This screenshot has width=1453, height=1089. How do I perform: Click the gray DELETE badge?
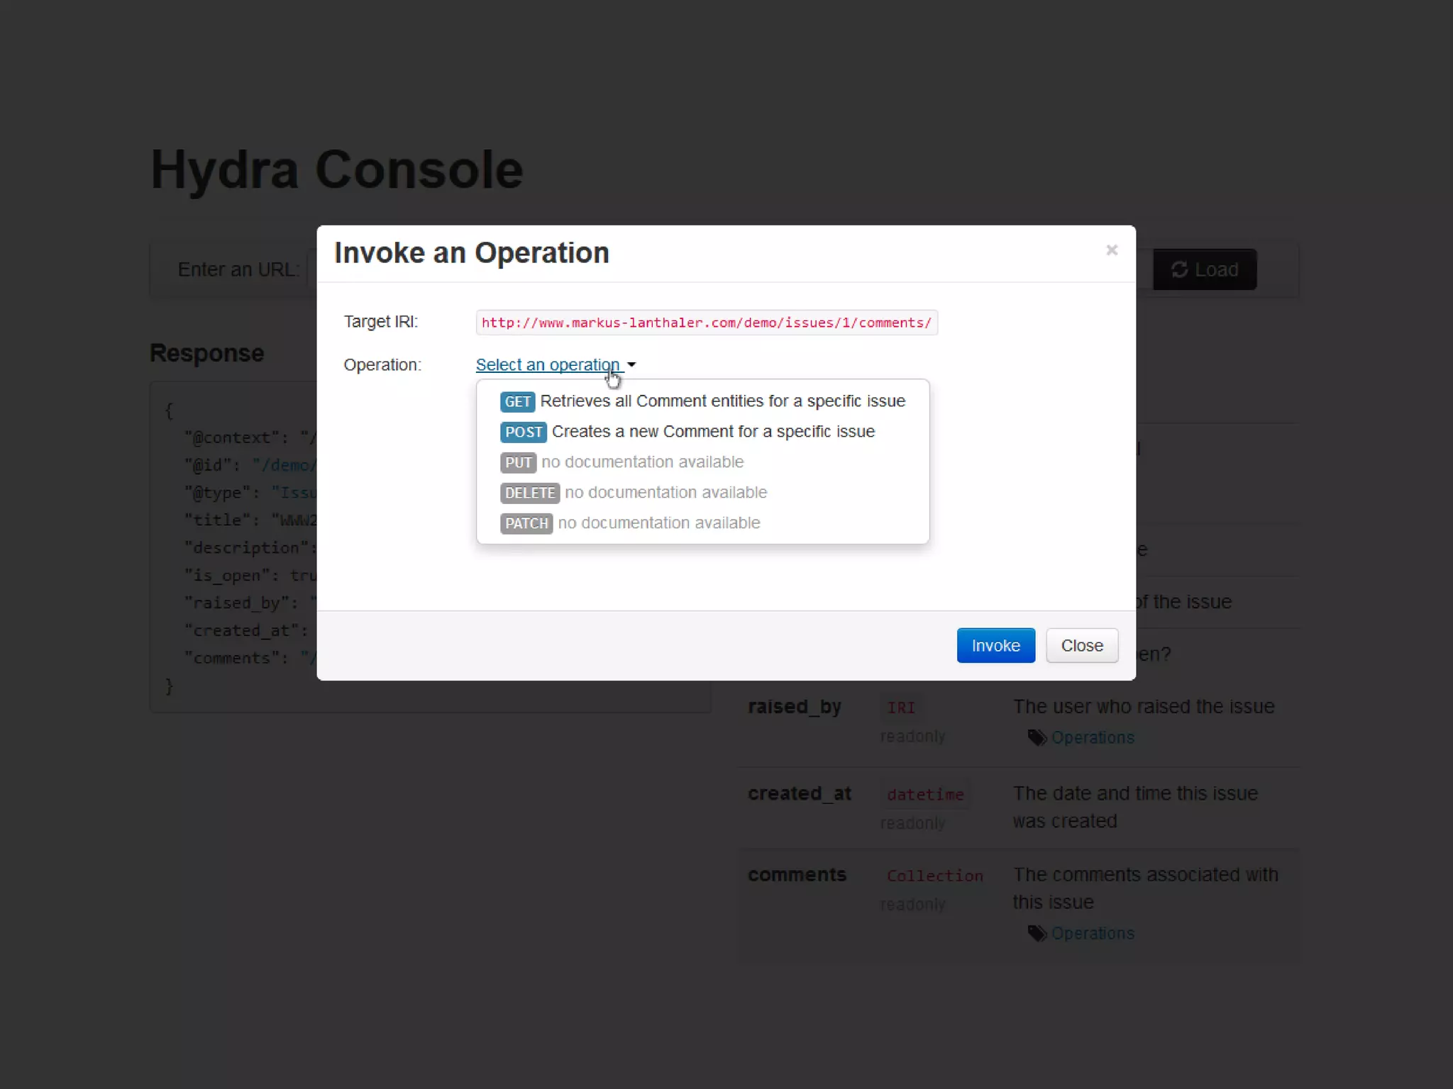pos(529,493)
